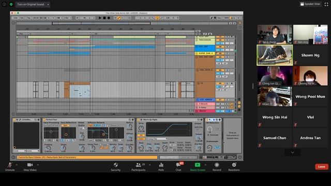This screenshot has width=331, height=186.
Task: Click the Freeze button in Forest Floor
Action: 104,145
